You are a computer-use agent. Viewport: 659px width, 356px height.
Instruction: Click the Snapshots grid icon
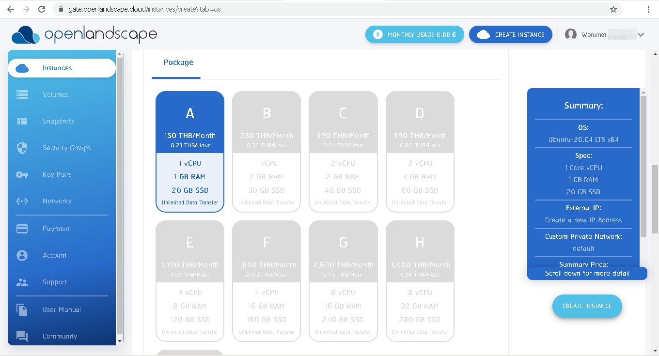pos(22,122)
